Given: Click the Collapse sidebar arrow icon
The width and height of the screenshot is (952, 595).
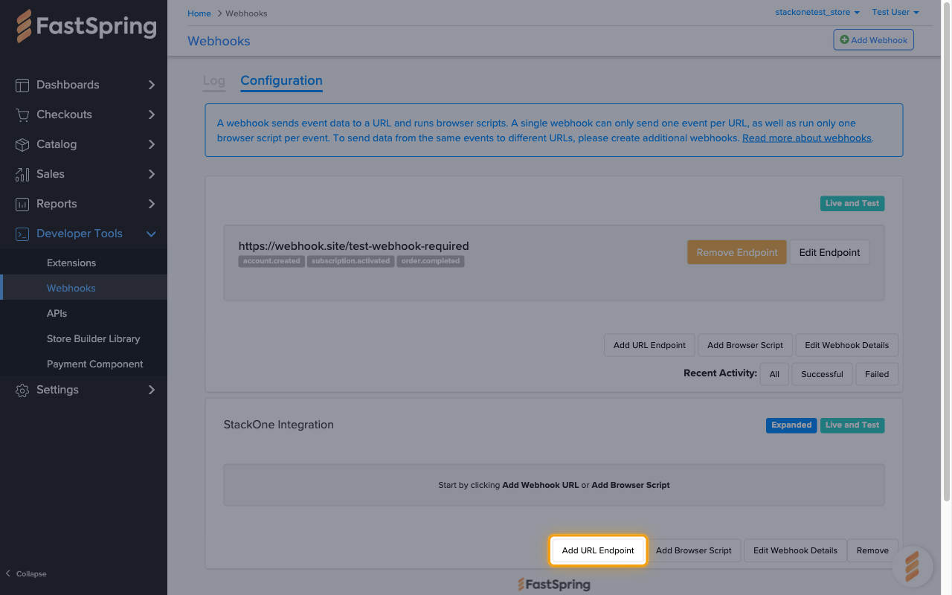Looking at the screenshot, I should coord(8,573).
